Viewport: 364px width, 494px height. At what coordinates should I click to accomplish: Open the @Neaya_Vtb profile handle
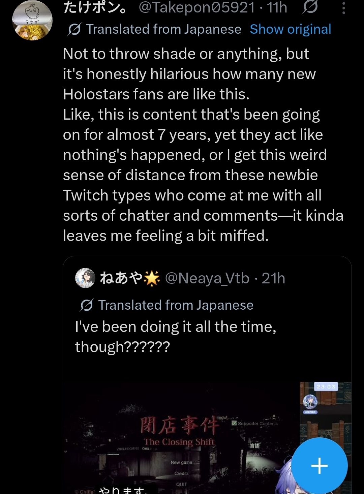pos(207,278)
